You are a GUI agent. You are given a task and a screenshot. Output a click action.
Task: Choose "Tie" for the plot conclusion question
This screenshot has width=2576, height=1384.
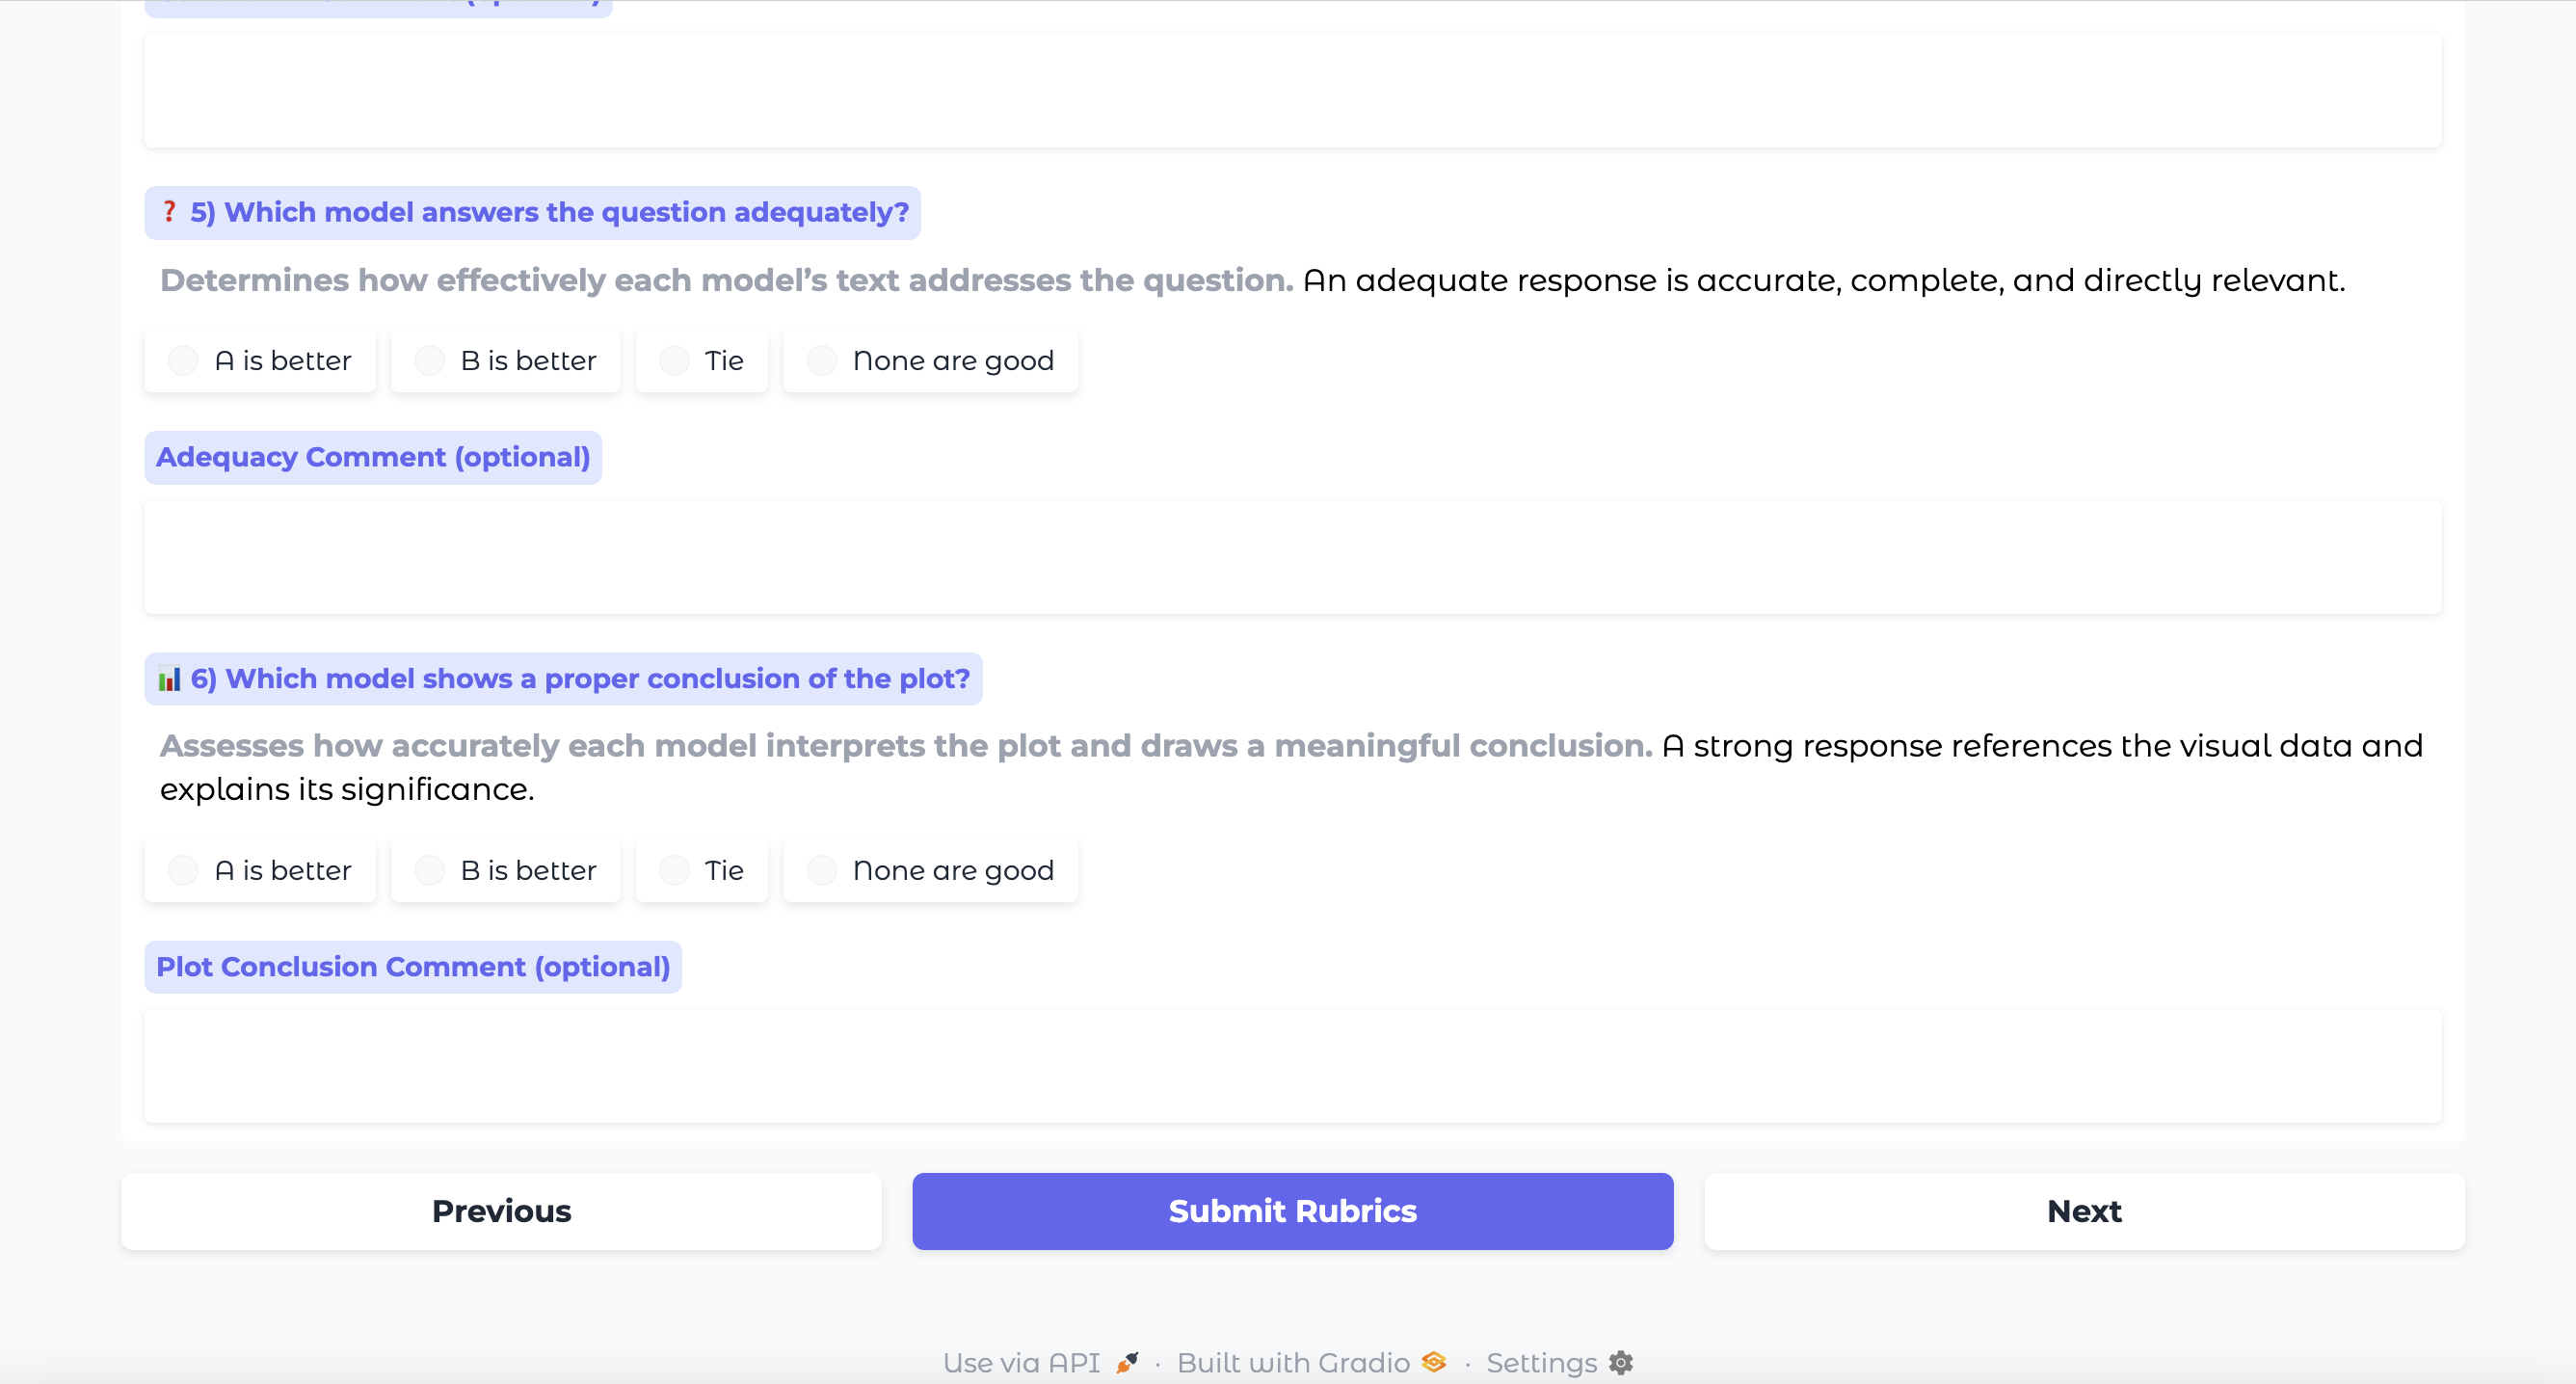(x=674, y=870)
